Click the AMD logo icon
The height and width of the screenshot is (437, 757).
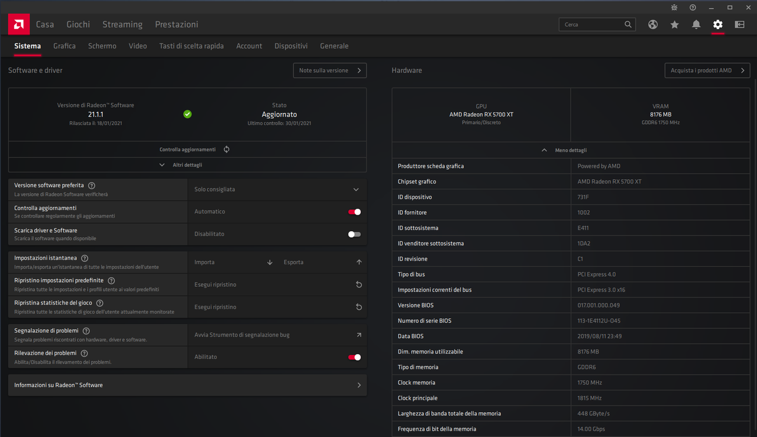18,24
